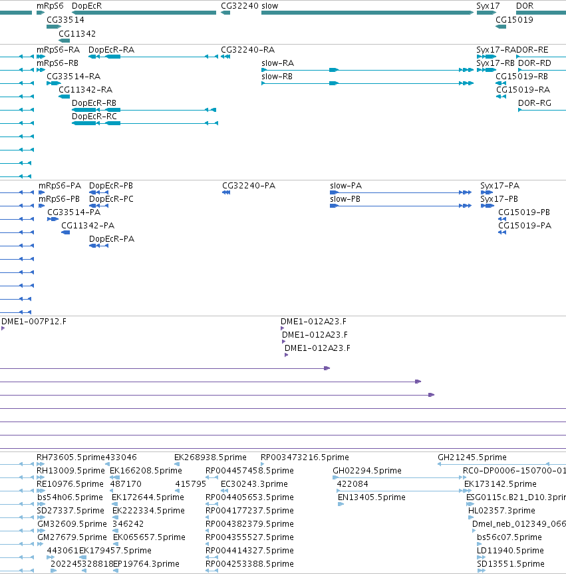Viewport: 566px width, 574px height.
Task: Click the CG33514-PA protein label
Action: (x=74, y=212)
